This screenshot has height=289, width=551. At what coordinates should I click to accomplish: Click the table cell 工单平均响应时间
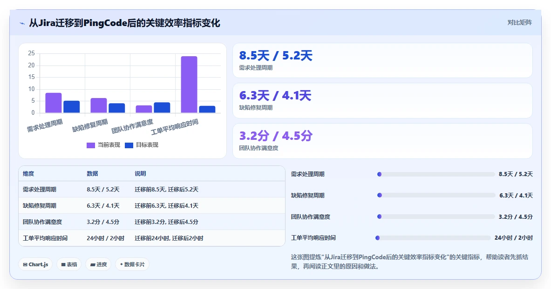[x=45, y=238]
